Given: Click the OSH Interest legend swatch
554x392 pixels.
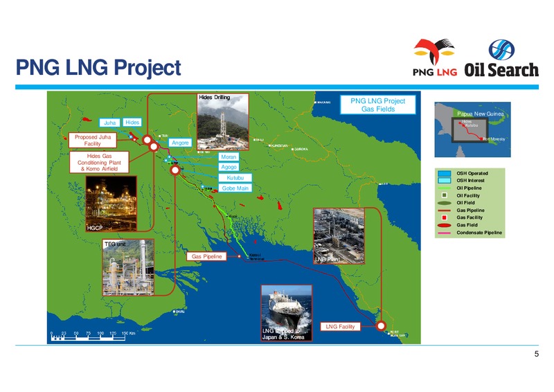Looking at the screenshot, I should click(444, 181).
